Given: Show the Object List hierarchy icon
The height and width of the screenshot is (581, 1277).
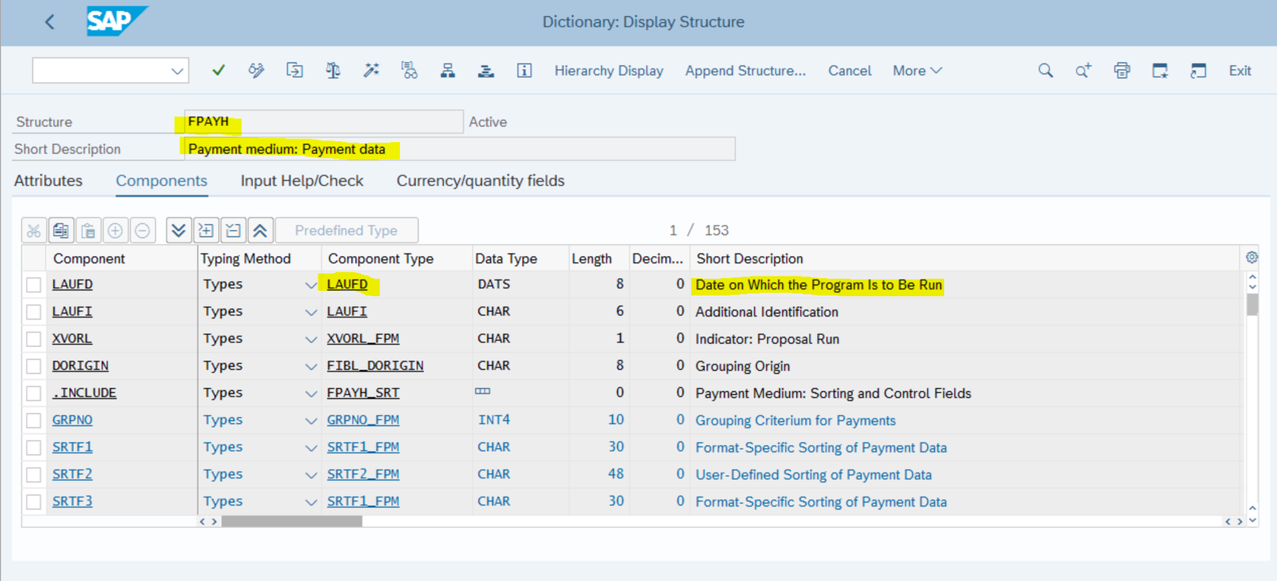Looking at the screenshot, I should pos(448,71).
